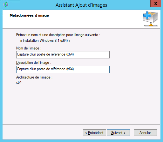Click the blue plus sign on the header icon

[147, 15]
